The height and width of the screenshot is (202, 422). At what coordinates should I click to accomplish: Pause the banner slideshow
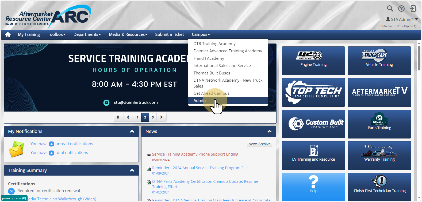click(118, 117)
